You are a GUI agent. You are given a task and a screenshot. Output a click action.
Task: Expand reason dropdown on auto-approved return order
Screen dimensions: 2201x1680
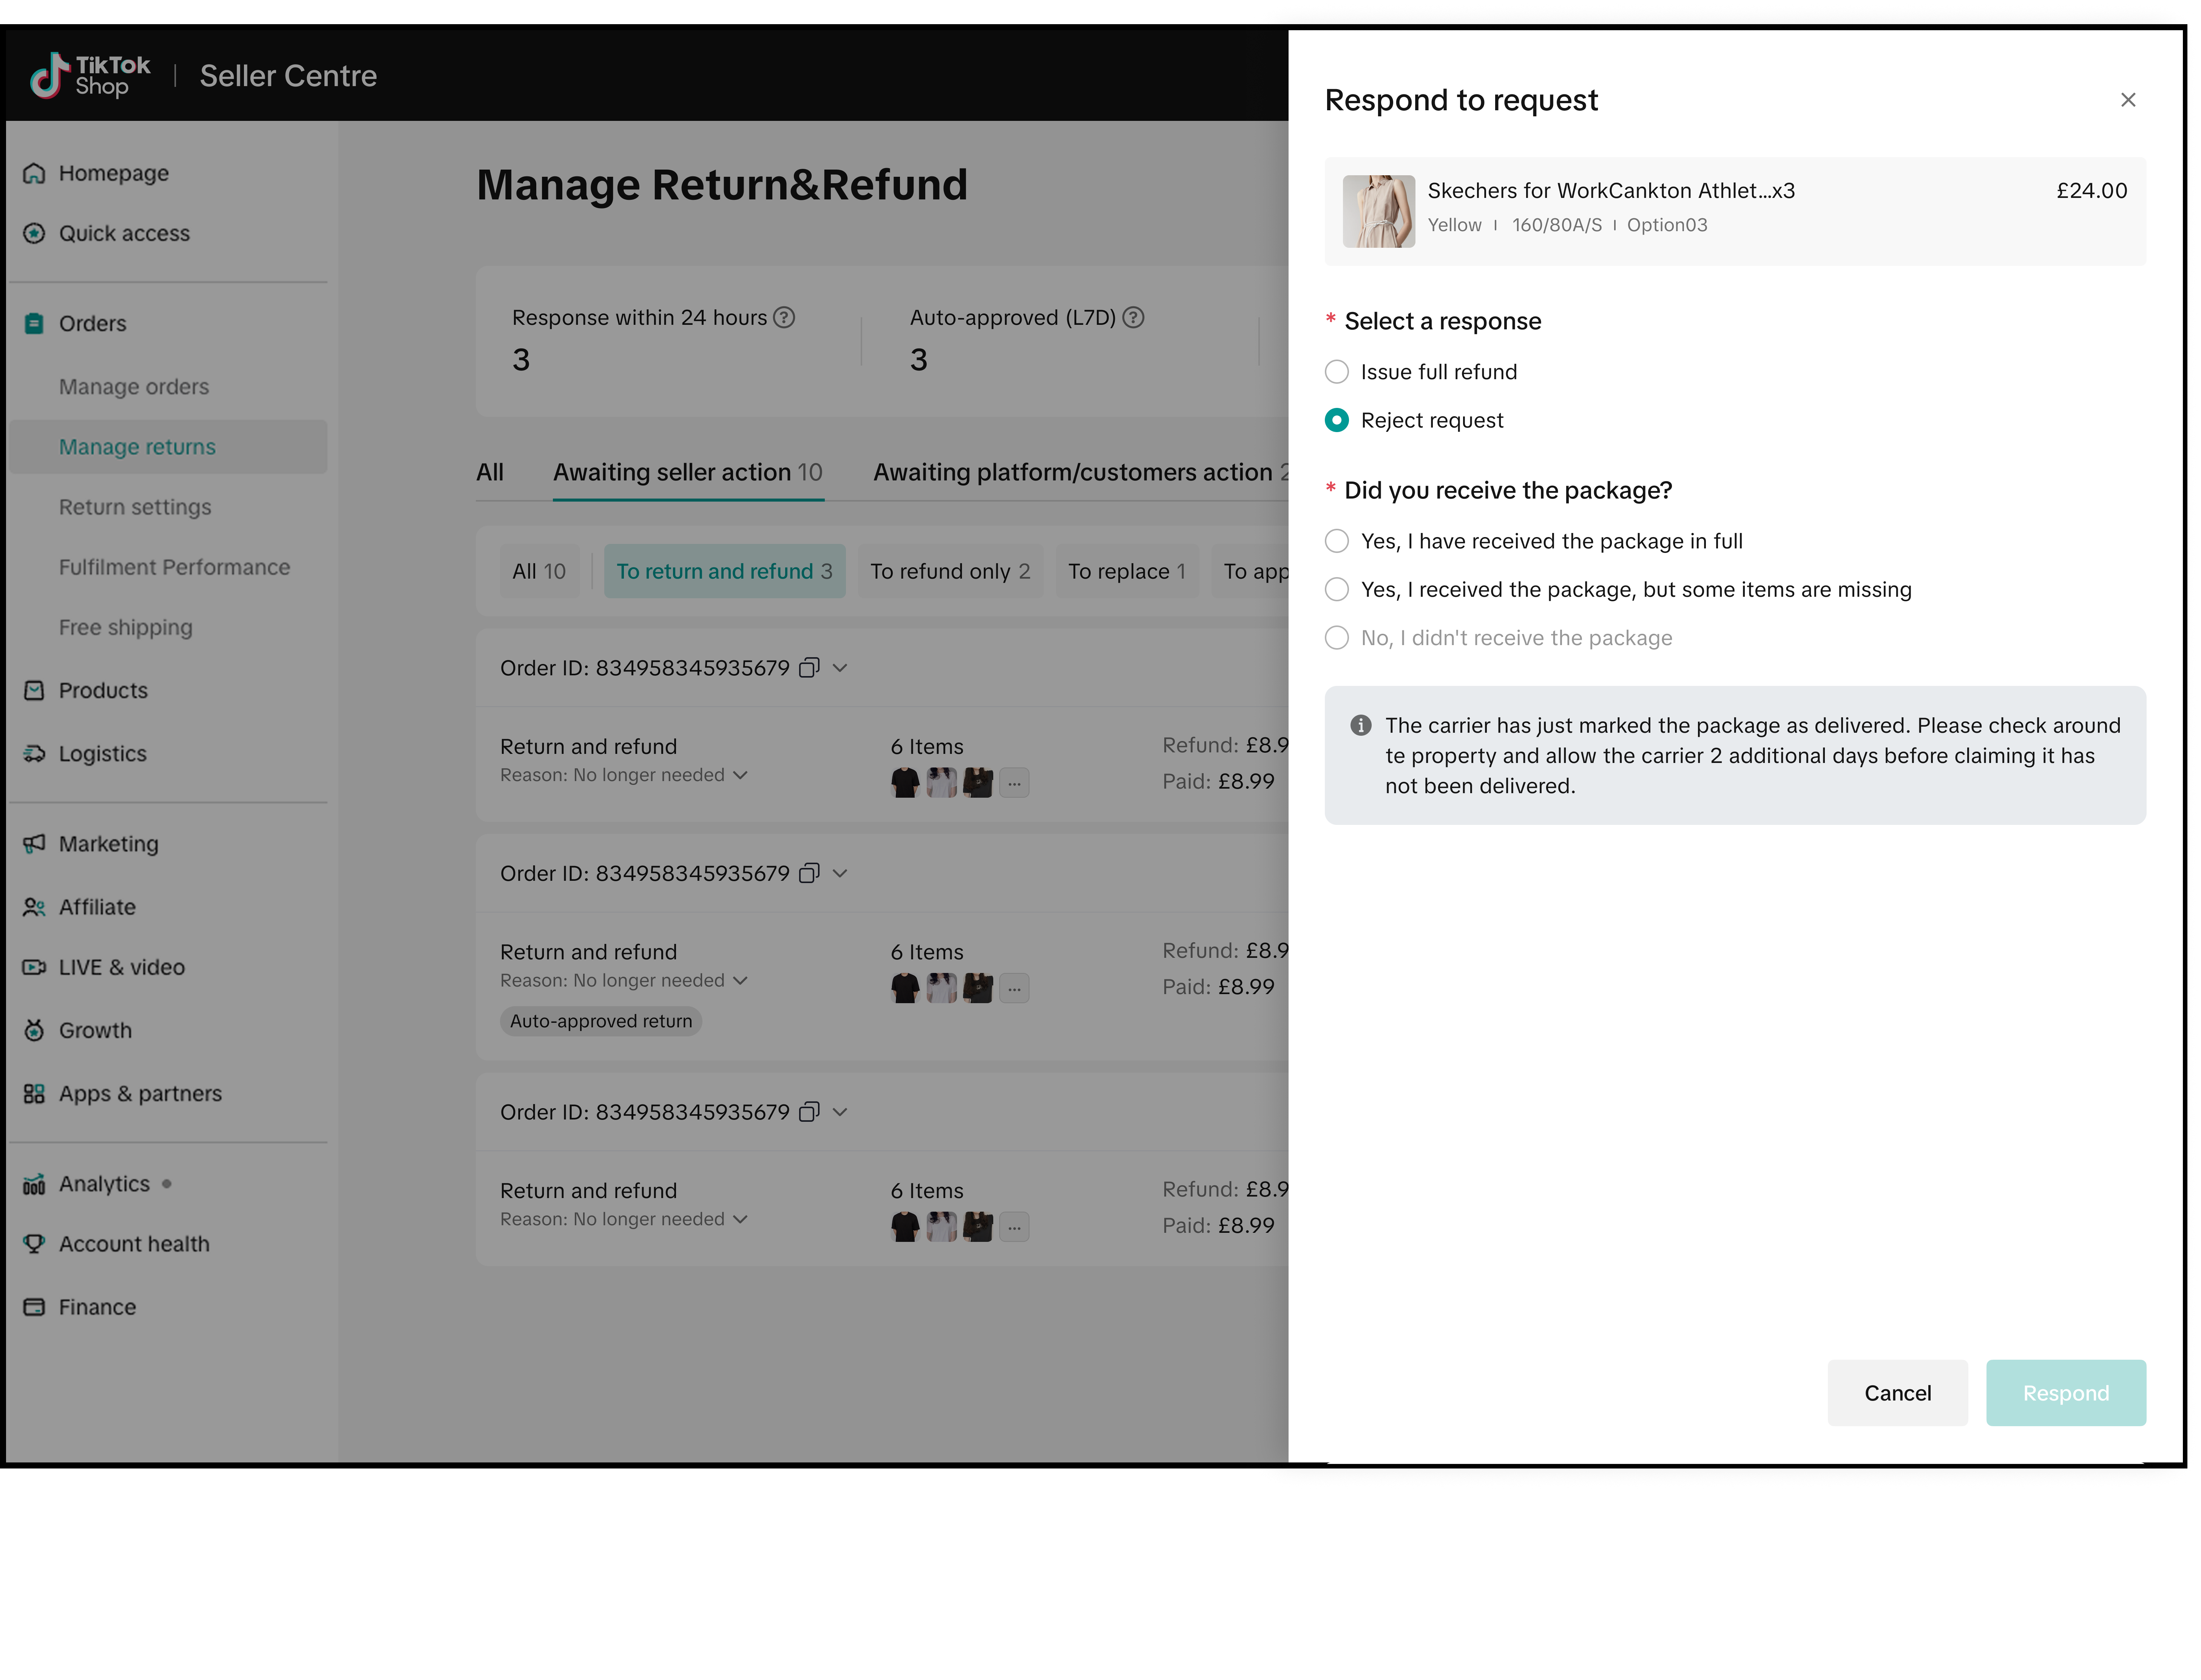pos(740,980)
